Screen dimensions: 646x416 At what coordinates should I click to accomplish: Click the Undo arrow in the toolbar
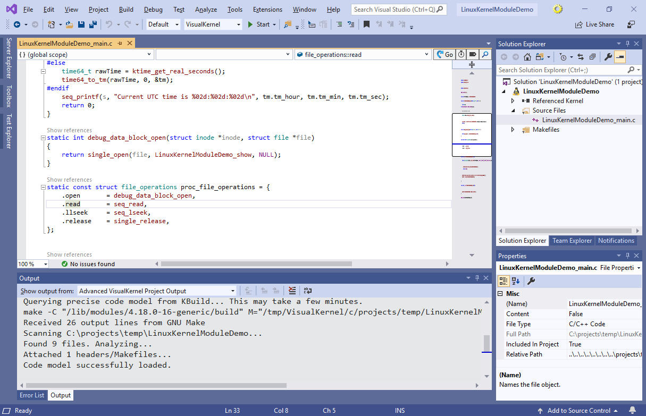point(108,24)
